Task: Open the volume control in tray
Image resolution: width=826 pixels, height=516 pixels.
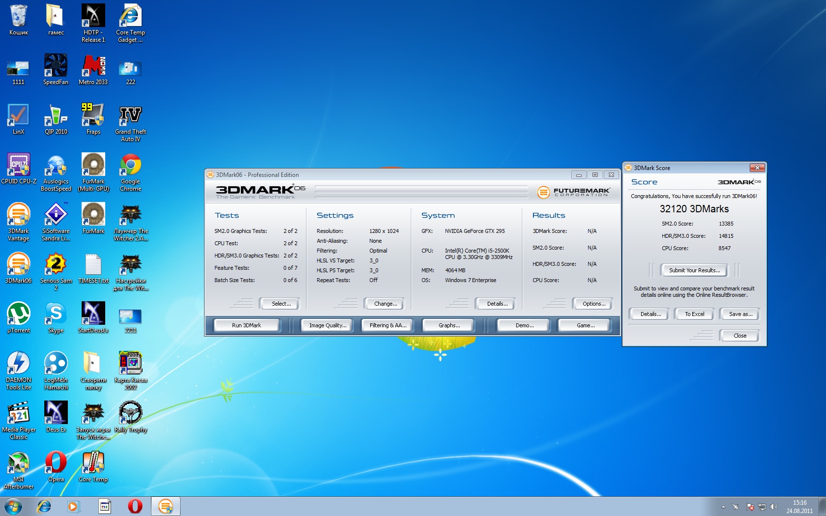Action: coord(773,507)
